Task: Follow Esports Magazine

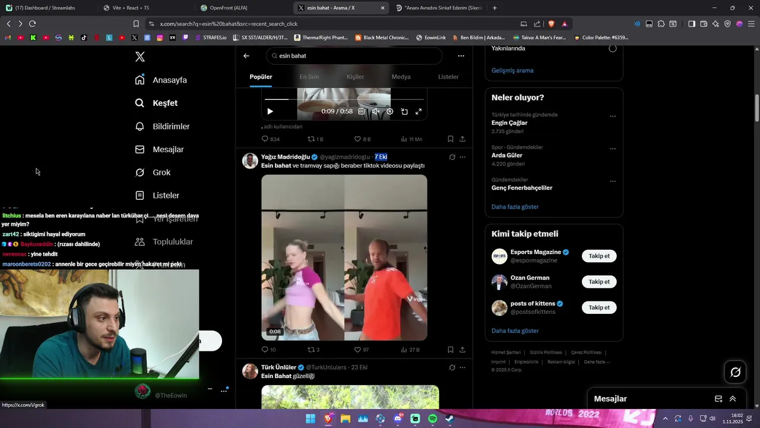Action: click(x=599, y=256)
